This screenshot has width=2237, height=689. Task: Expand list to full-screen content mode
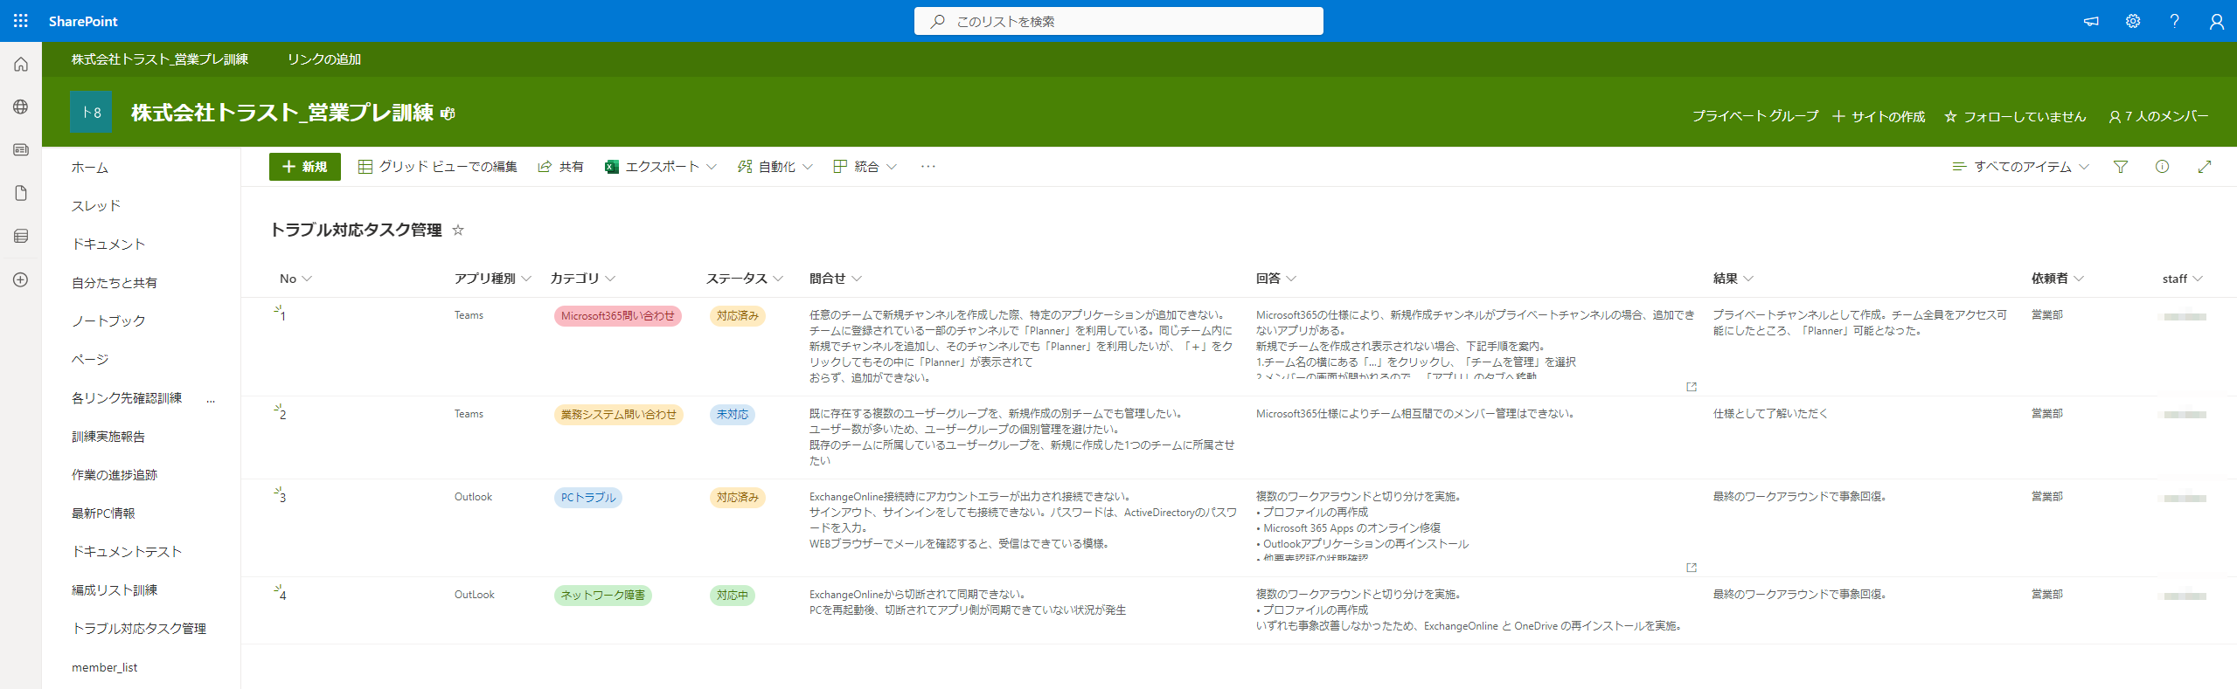click(x=2205, y=167)
